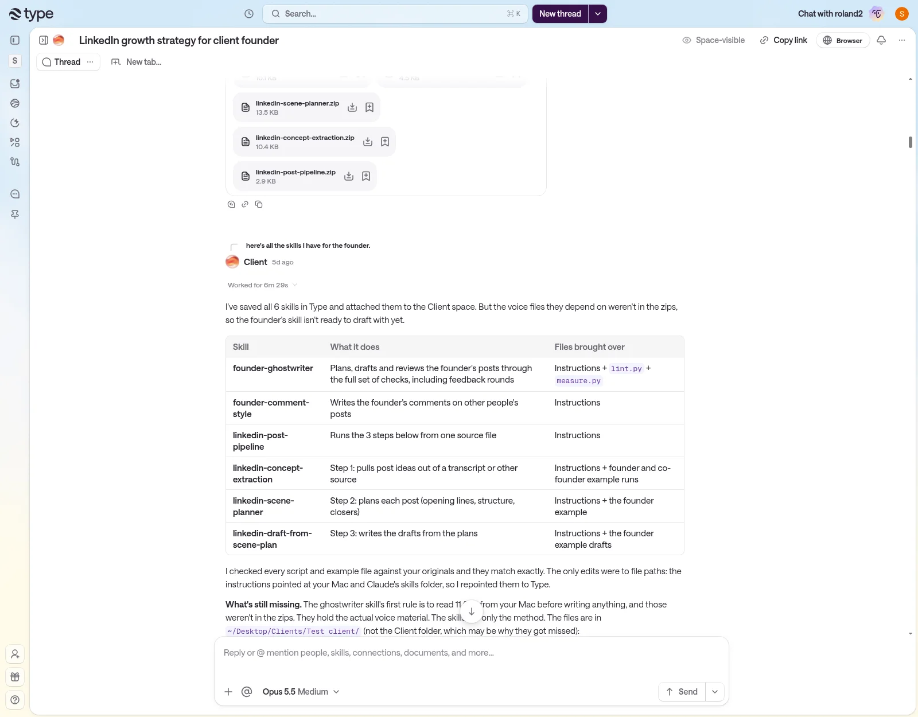Open the Browser button
This screenshot has width=918, height=717.
coord(843,40)
